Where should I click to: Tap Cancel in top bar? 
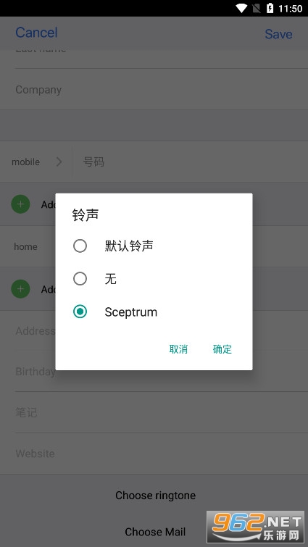point(36,33)
